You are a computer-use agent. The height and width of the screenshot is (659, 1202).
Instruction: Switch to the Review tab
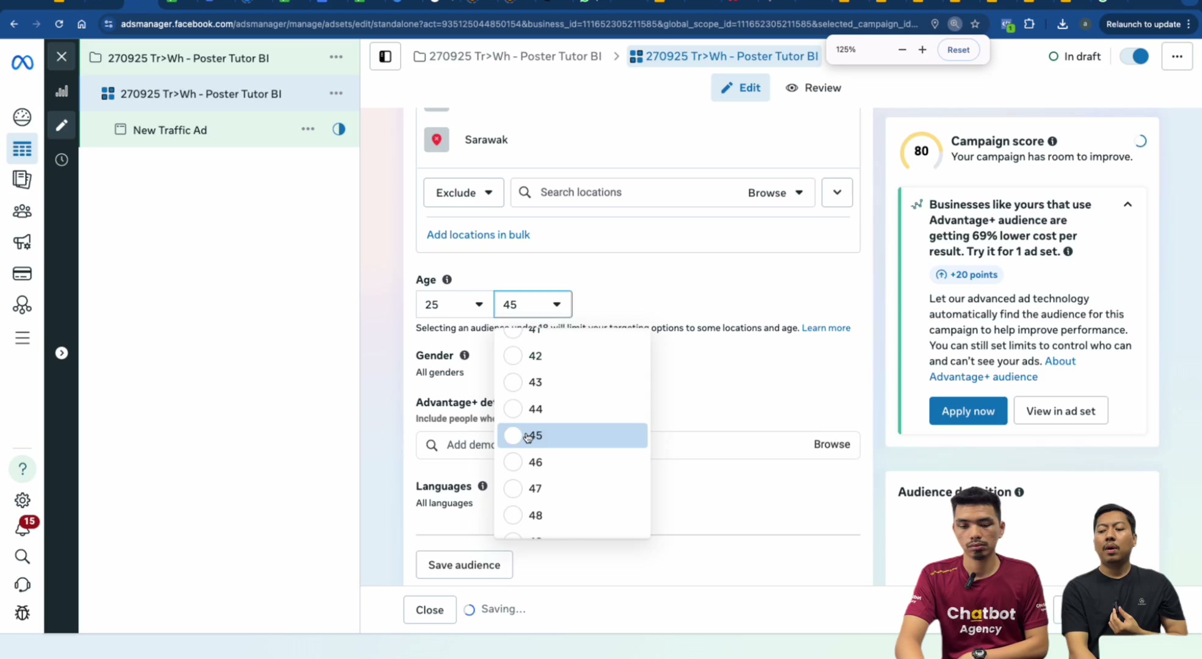813,88
